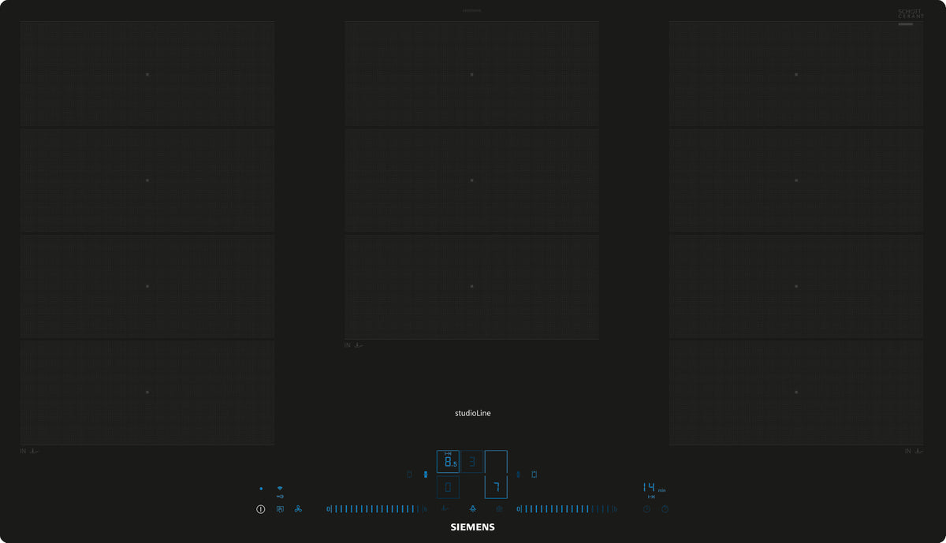
Task: Tap the SCHOTT CERAN logo
Action: [x=911, y=14]
